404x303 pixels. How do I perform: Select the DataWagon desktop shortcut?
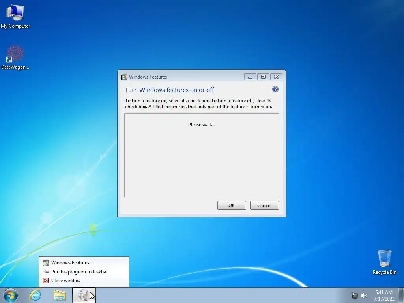pos(15,57)
